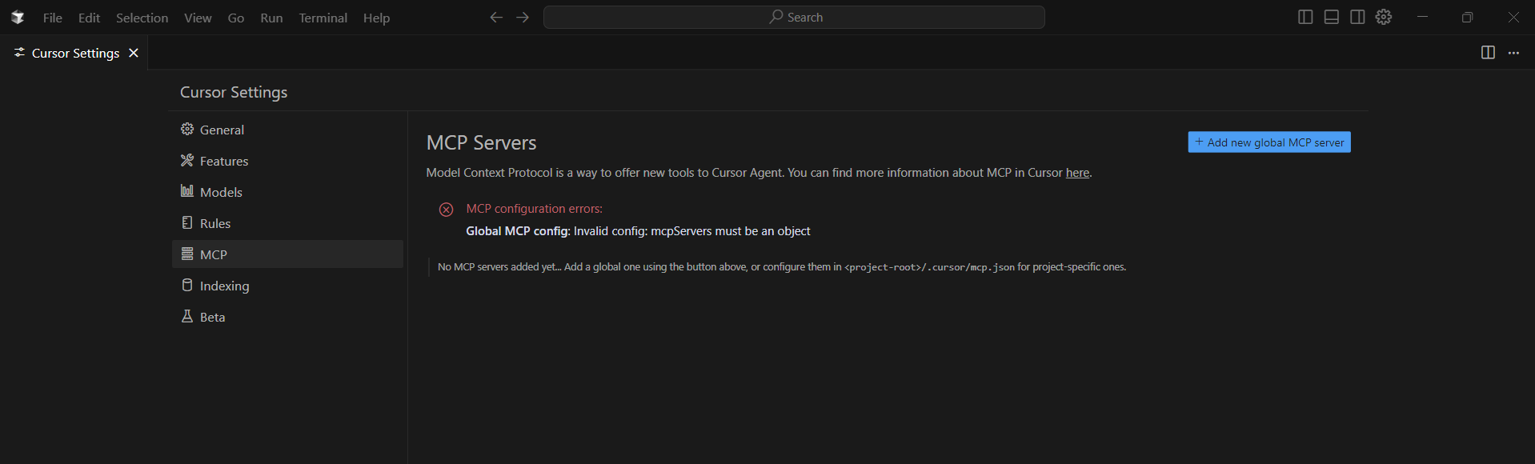
Task: Click the MCP Servers heading
Action: (x=482, y=142)
